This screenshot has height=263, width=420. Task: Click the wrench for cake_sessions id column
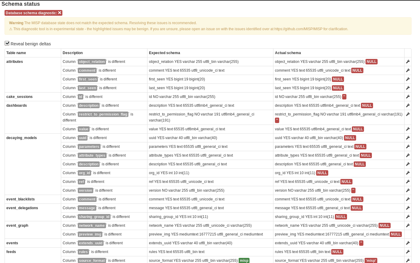click(x=408, y=97)
